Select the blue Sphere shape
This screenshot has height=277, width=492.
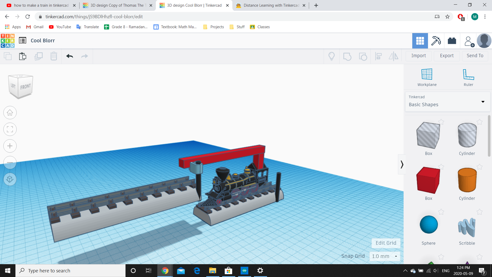click(x=429, y=224)
